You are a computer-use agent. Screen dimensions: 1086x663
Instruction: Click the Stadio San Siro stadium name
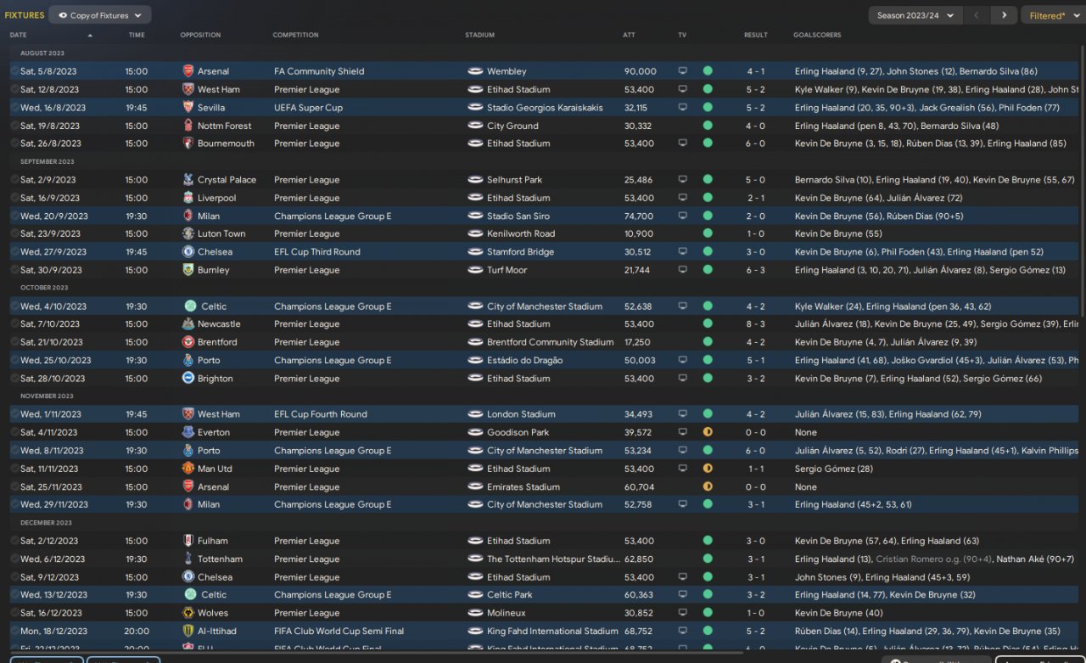click(x=518, y=216)
